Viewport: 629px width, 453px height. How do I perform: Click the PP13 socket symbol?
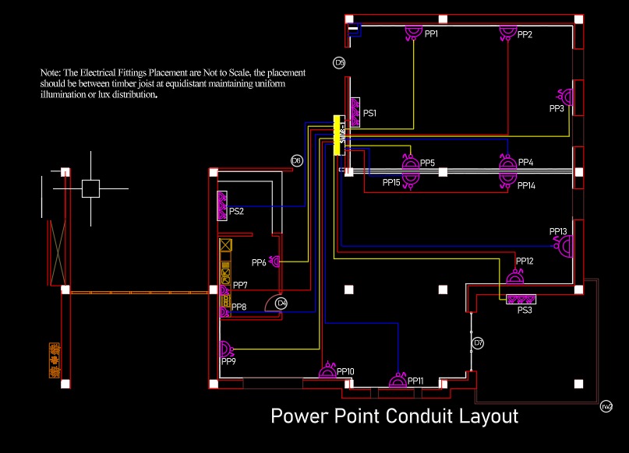[564, 246]
